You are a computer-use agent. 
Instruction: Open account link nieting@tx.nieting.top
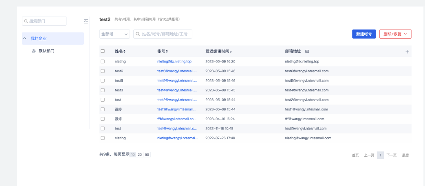click(x=174, y=62)
